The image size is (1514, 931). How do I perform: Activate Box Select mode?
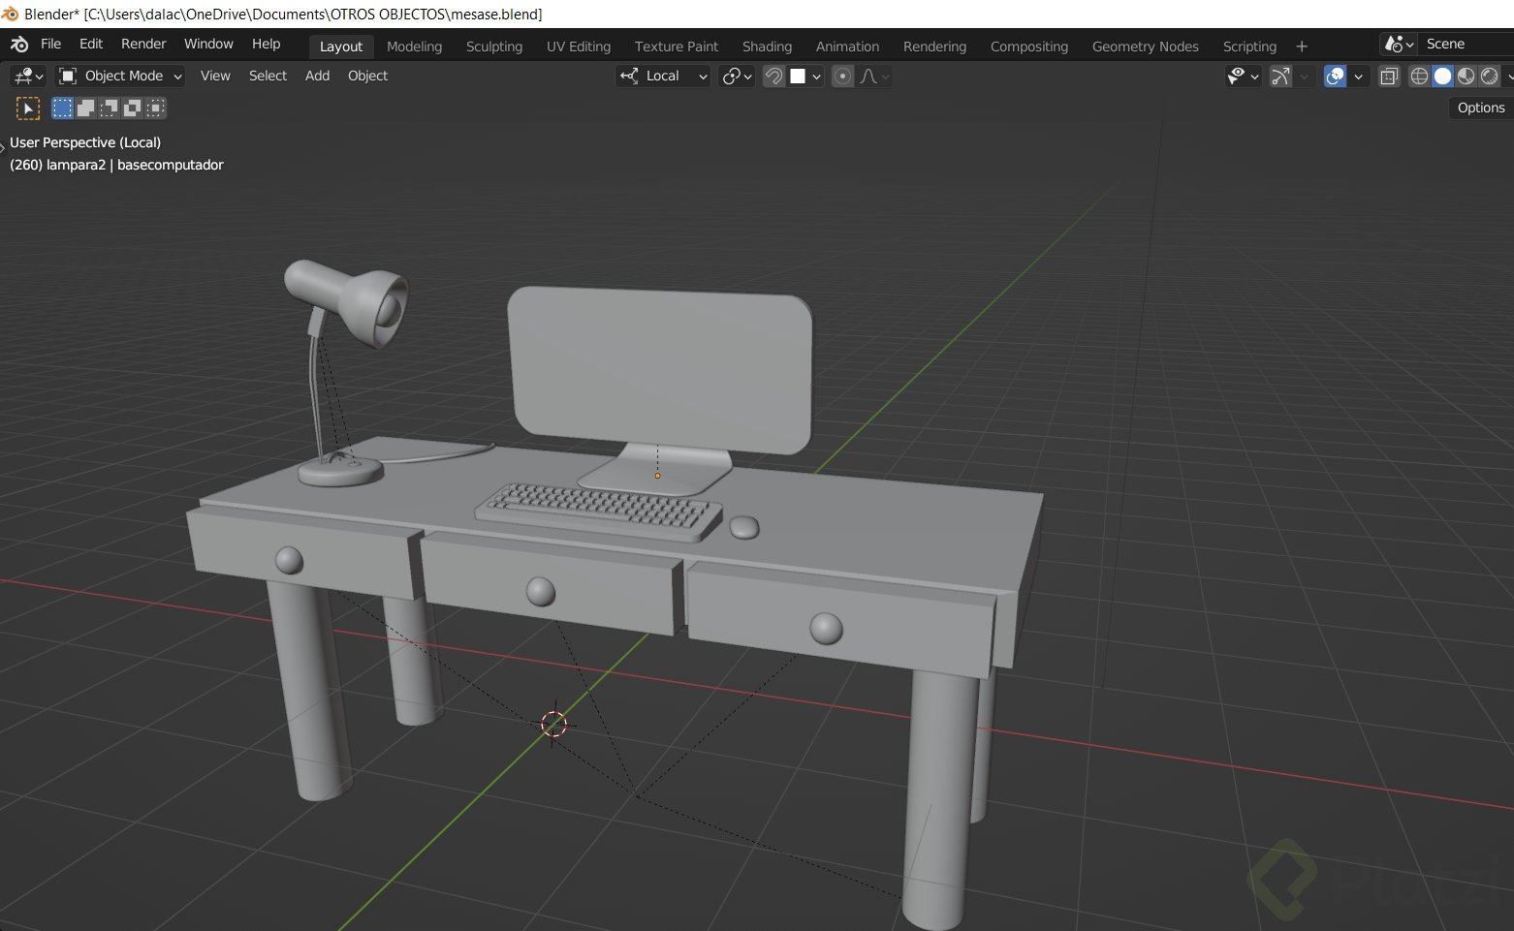point(62,108)
